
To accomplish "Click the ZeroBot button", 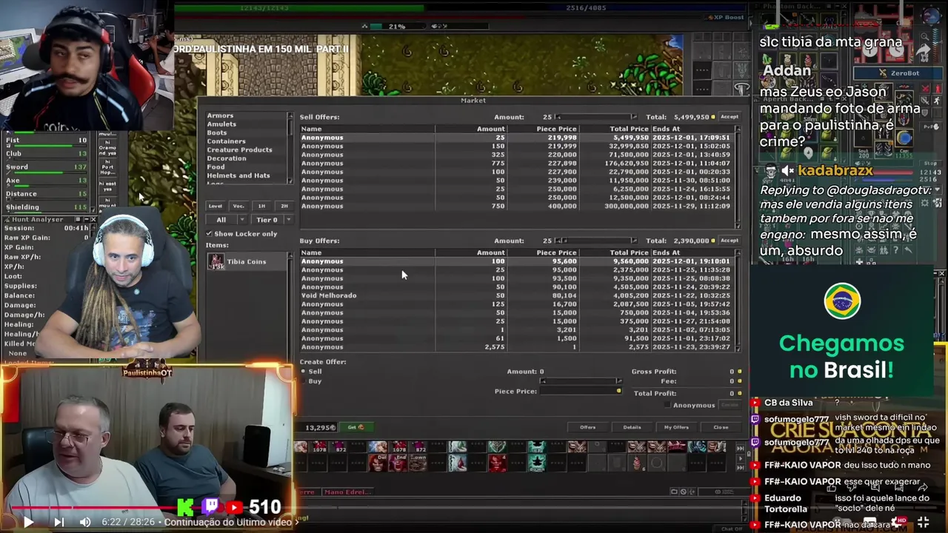I will [899, 73].
